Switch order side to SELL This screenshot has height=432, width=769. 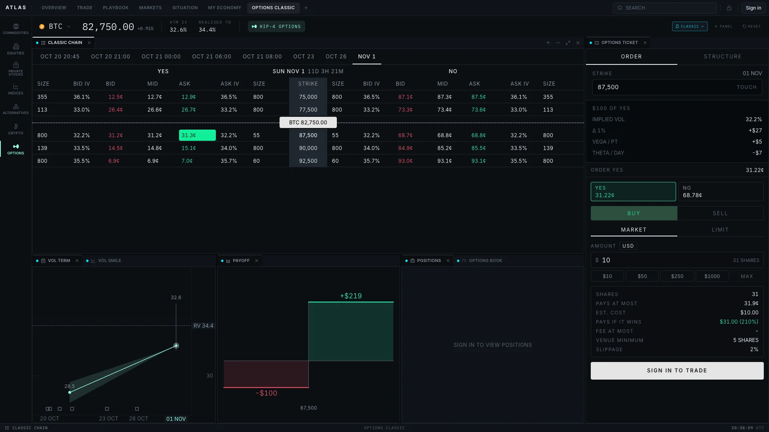click(720, 213)
